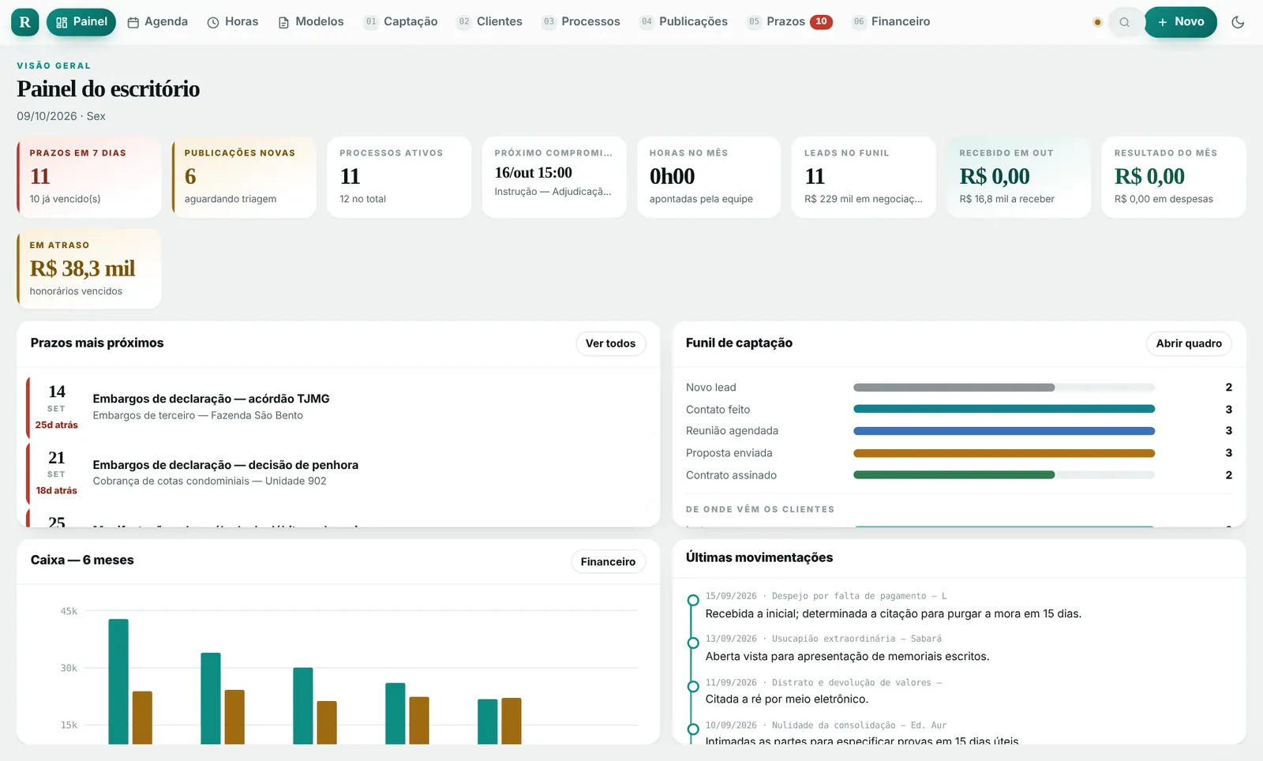Click the 11/09/2026 timeline marker
1263x761 pixels.
pyautogui.click(x=693, y=686)
